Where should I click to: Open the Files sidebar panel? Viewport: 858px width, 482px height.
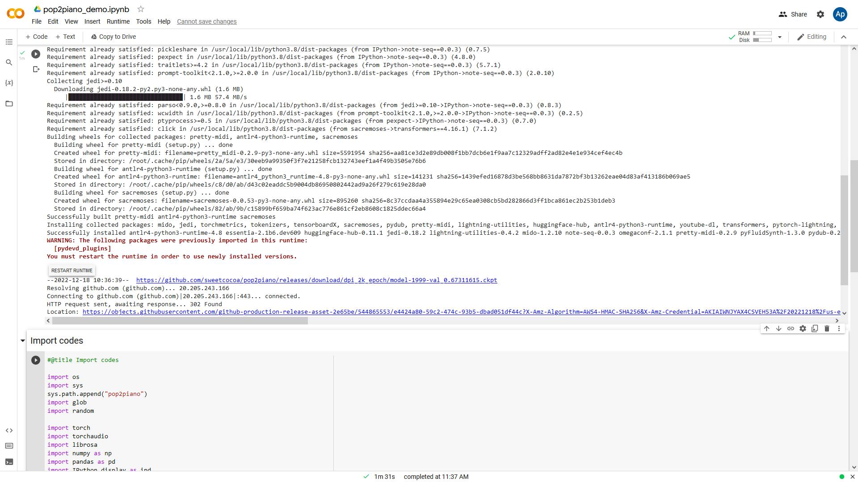click(x=9, y=104)
